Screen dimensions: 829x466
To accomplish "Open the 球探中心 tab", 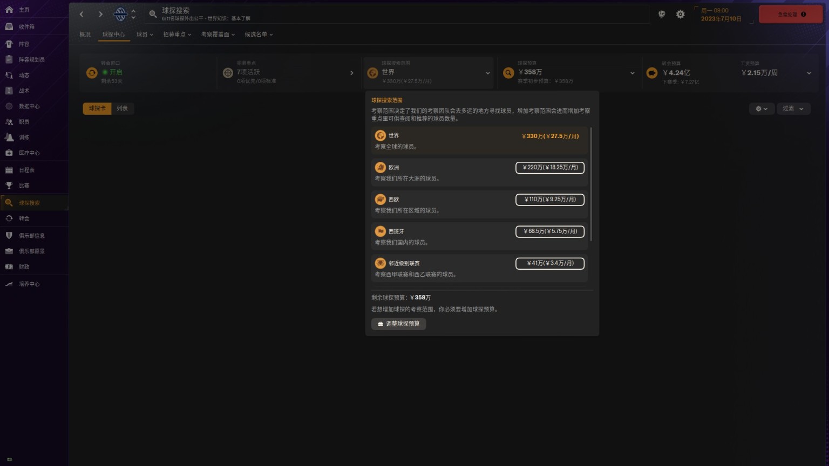I will tap(113, 35).
